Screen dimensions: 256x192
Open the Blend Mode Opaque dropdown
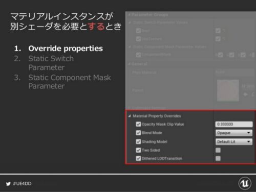pyautogui.click(x=234, y=133)
